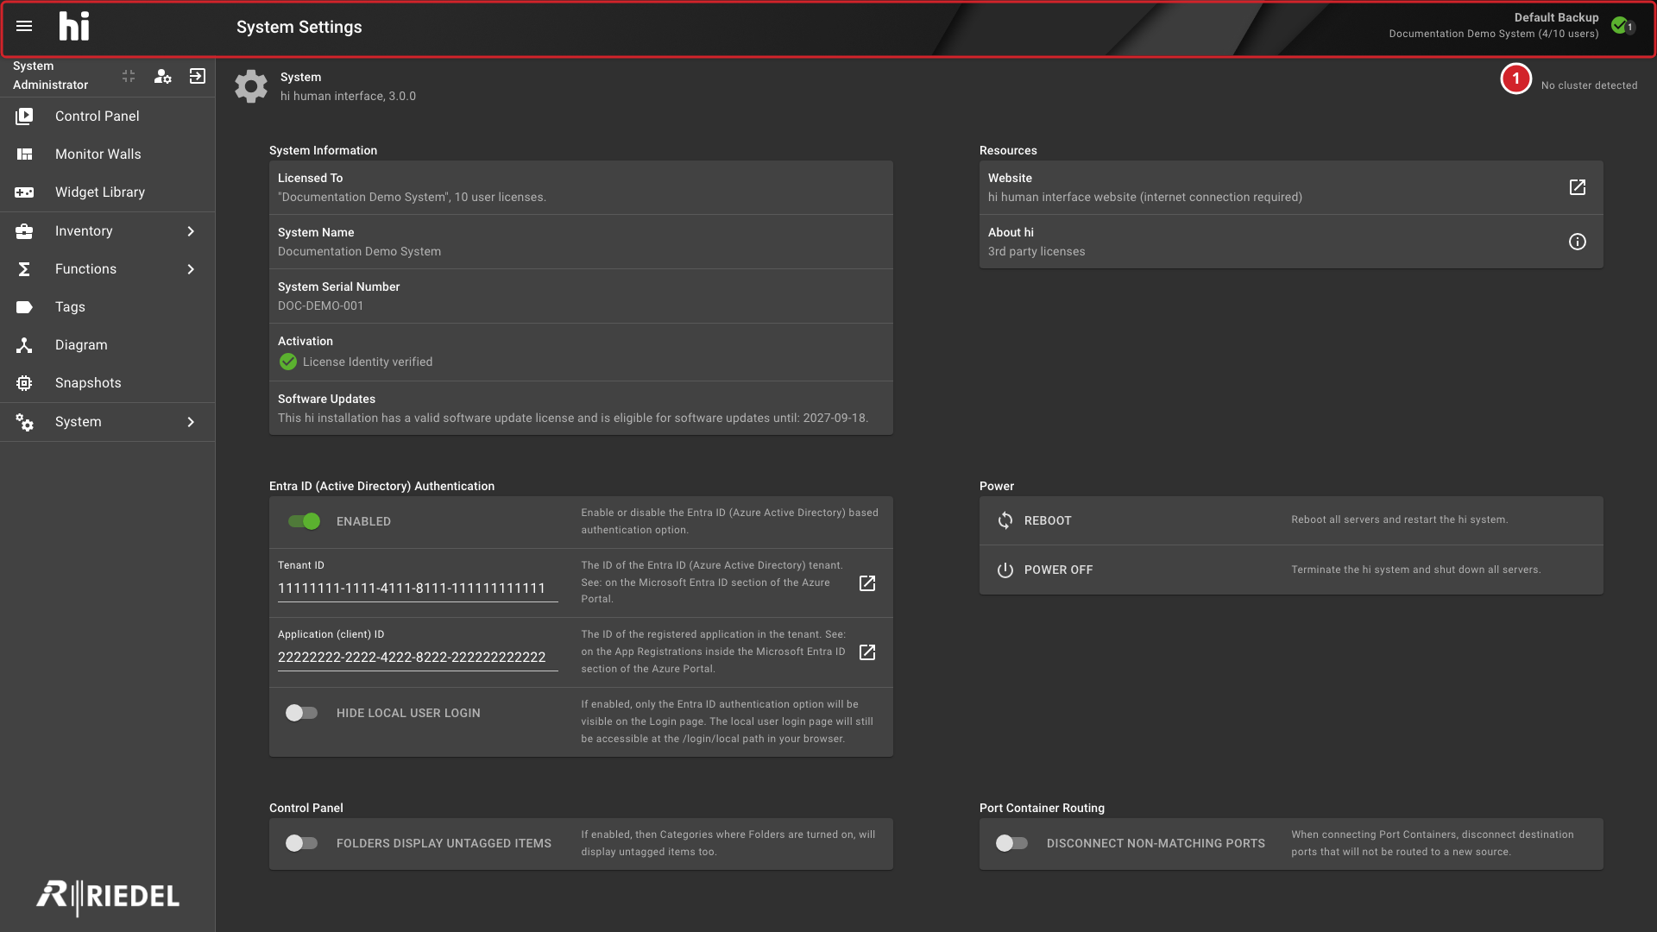Open Application client ID external link icon
The image size is (1657, 932).
pos(867,652)
